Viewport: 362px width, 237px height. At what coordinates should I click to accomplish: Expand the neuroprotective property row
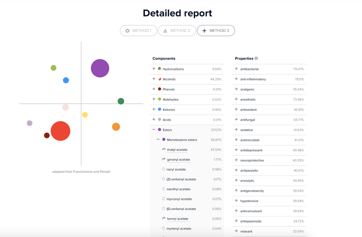[236, 160]
